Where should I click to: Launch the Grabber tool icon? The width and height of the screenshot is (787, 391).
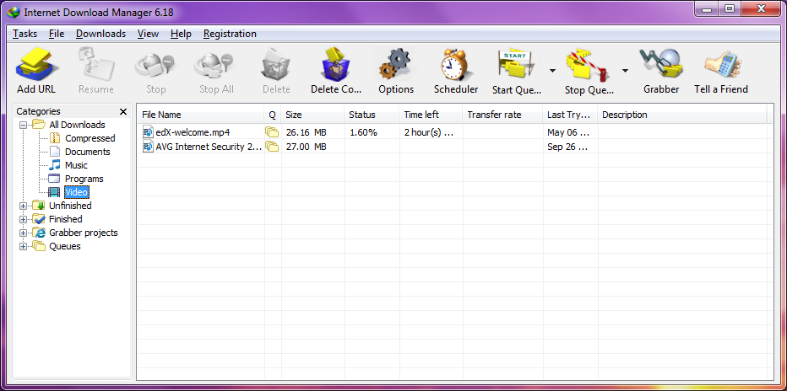[x=661, y=65]
